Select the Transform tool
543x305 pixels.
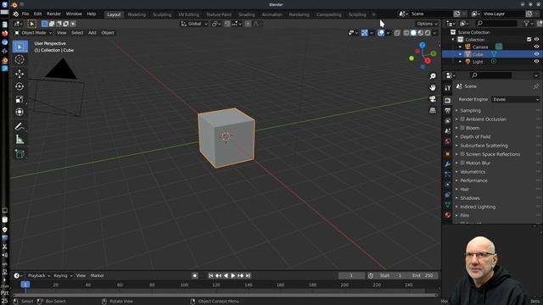(20, 112)
